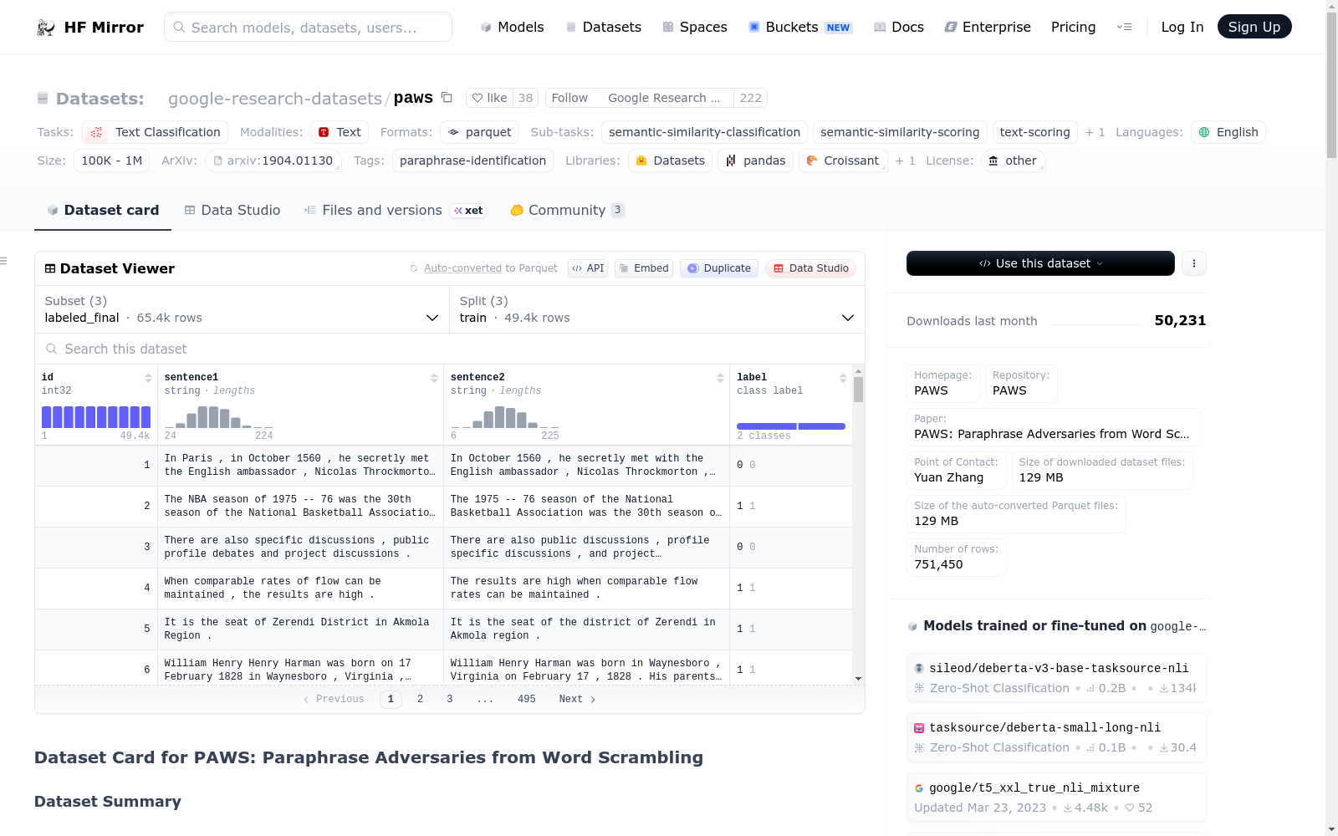Follow Google Research organization
Image resolution: width=1338 pixels, height=836 pixels.
point(569,98)
